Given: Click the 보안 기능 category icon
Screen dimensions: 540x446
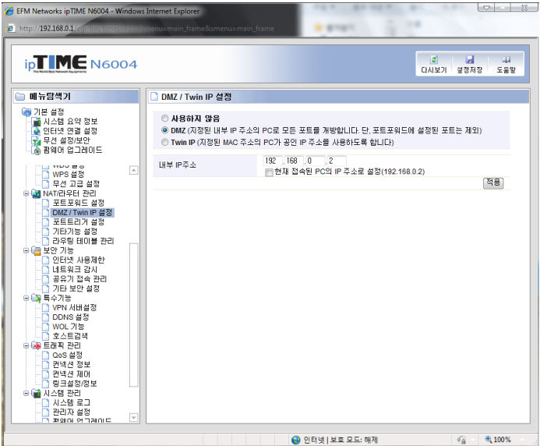Looking at the screenshot, I should pos(36,250).
